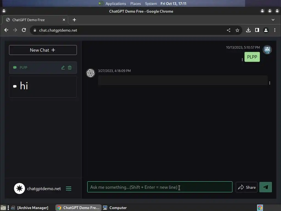Viewport: 281px width, 211px height.
Task: Bookmark this page with star icon
Action: tap(237, 30)
